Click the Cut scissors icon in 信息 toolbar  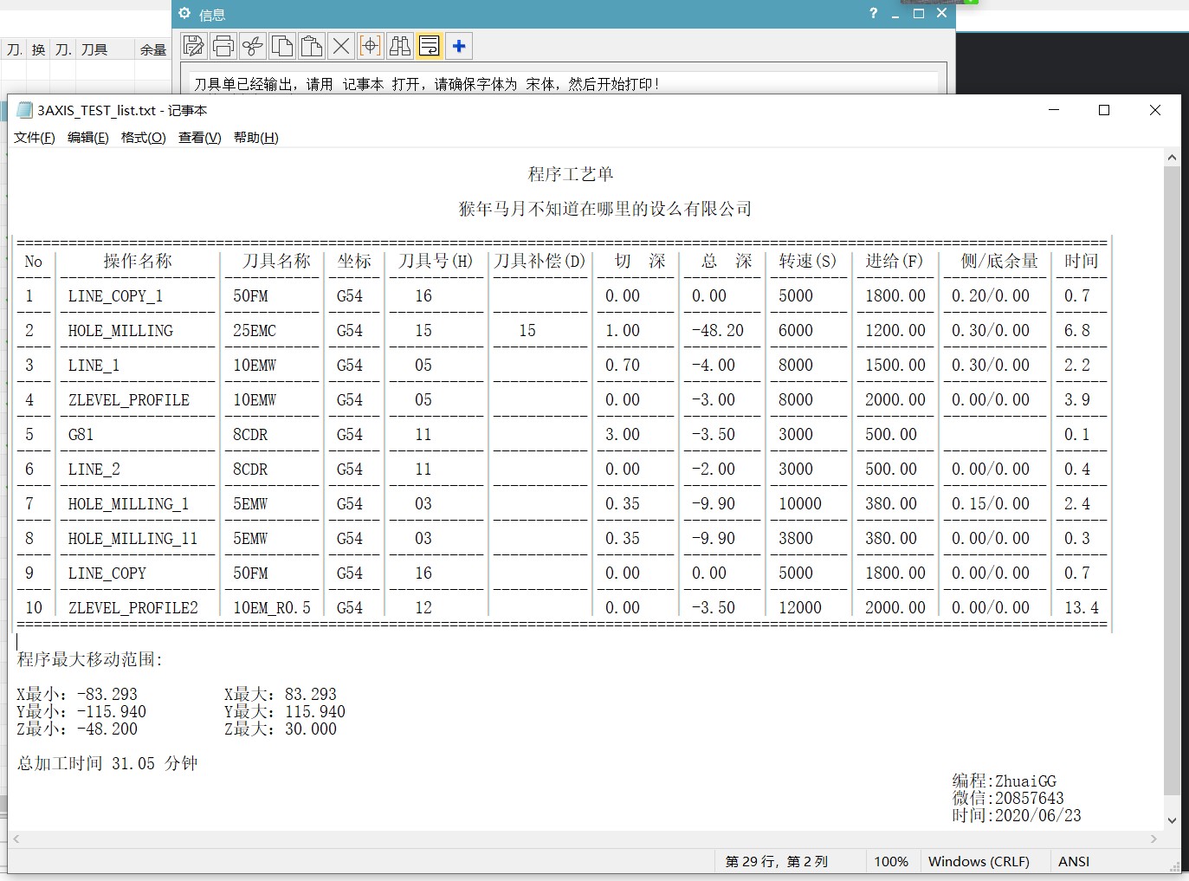253,46
